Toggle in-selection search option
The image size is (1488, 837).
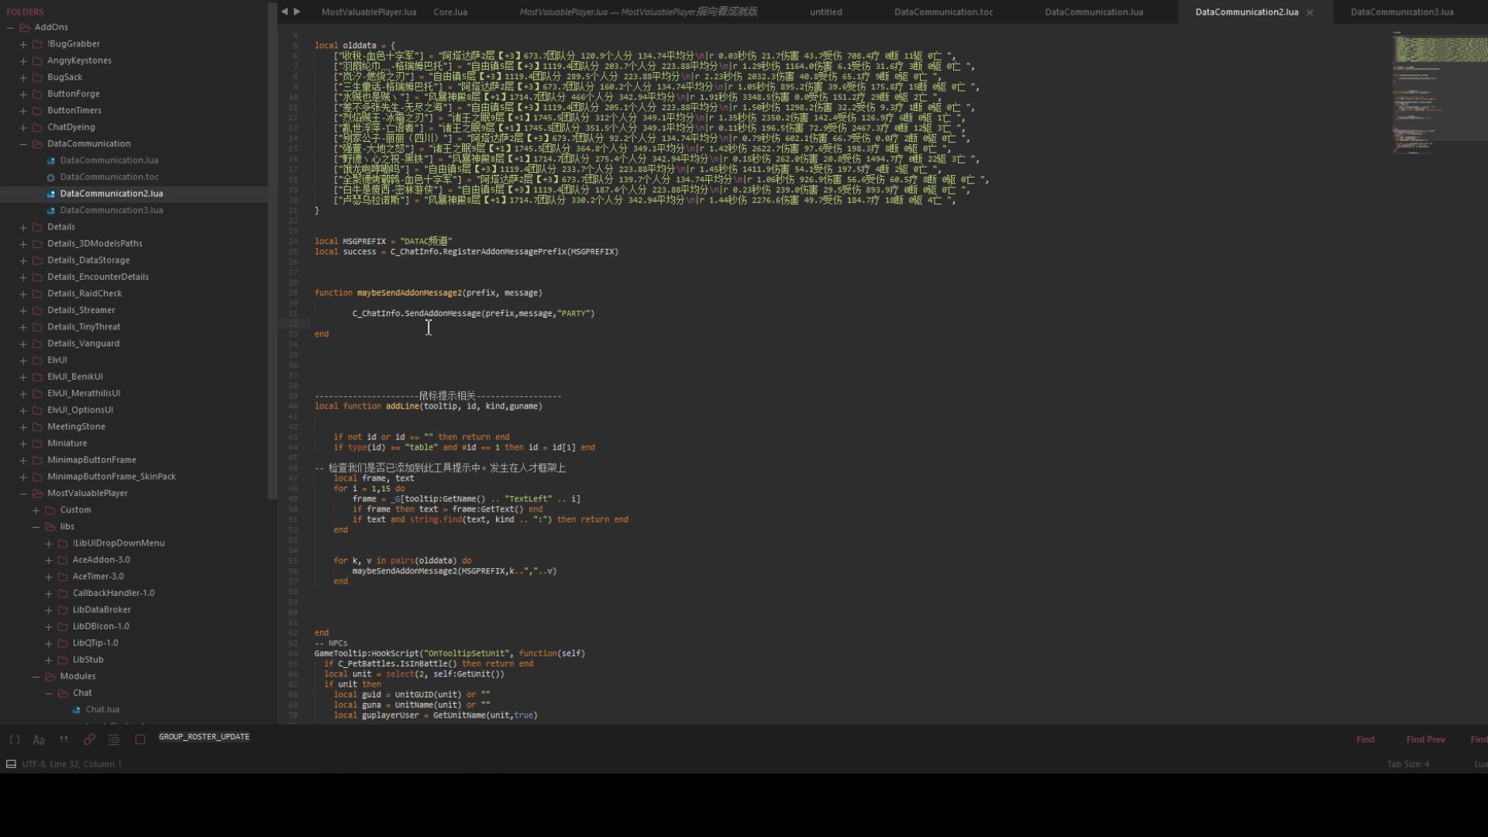pos(114,739)
